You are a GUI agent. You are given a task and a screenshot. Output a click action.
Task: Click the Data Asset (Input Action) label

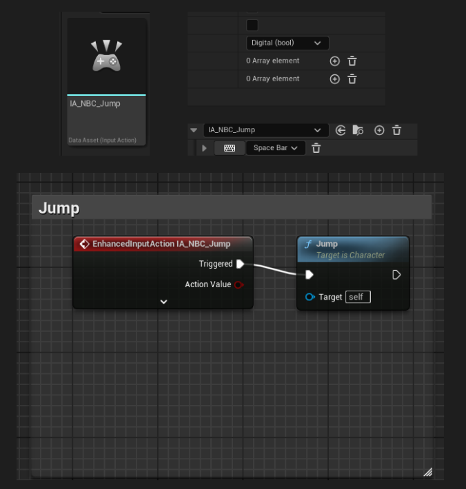103,141
